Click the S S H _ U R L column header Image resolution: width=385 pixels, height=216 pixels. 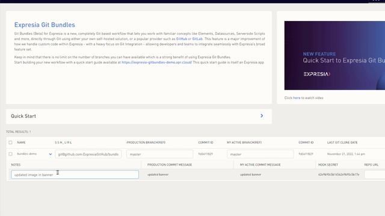63,143
